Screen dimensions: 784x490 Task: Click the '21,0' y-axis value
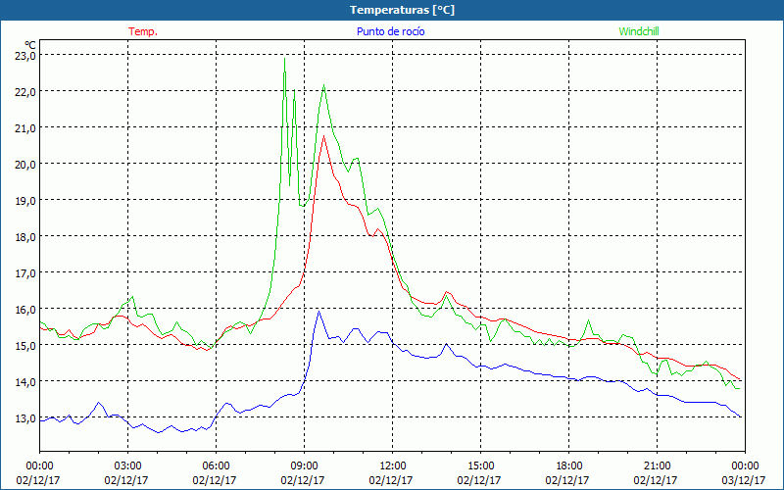[25, 128]
